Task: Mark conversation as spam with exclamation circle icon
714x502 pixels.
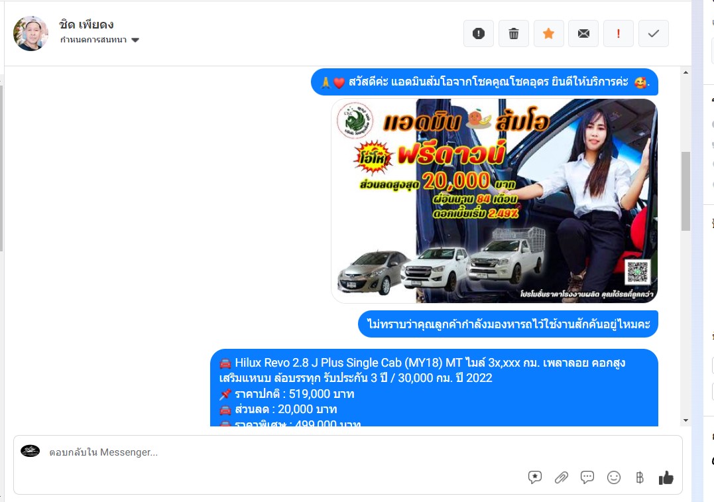Action: pos(478,33)
